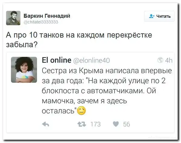Click the reply text about 10 танков
The width and height of the screenshot is (181, 143).
[x=79, y=39]
